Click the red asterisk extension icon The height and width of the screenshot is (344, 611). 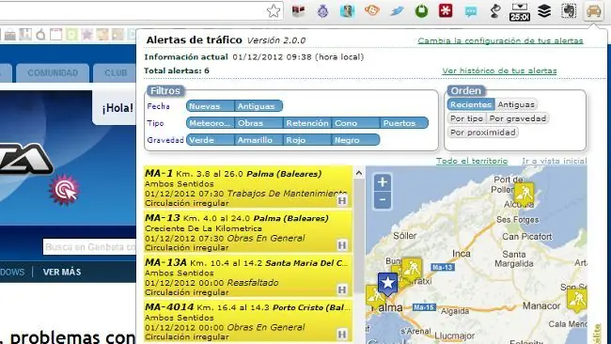click(446, 11)
